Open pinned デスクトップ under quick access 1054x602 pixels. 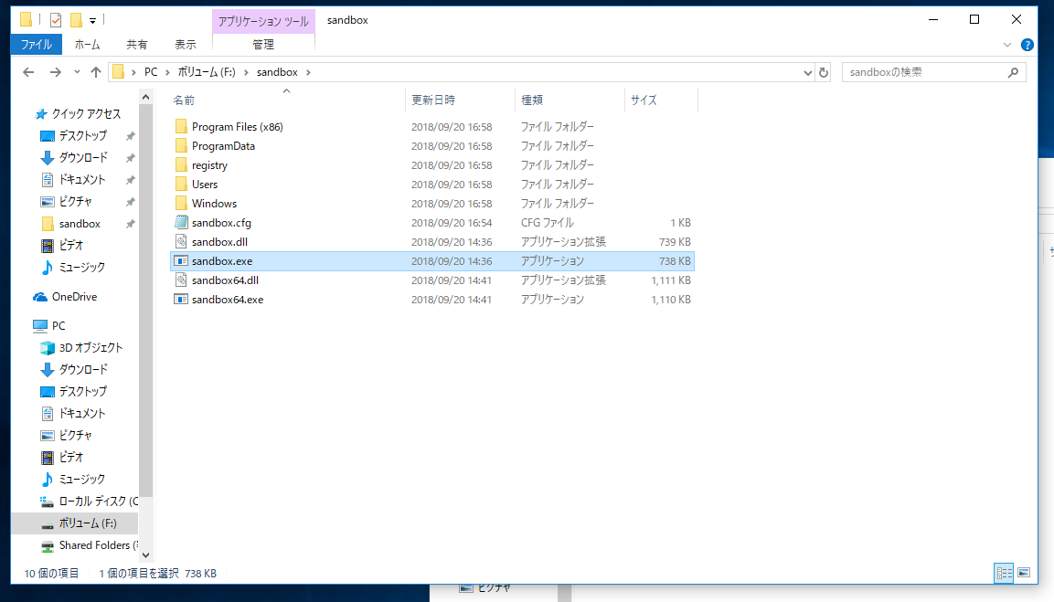tap(82, 136)
